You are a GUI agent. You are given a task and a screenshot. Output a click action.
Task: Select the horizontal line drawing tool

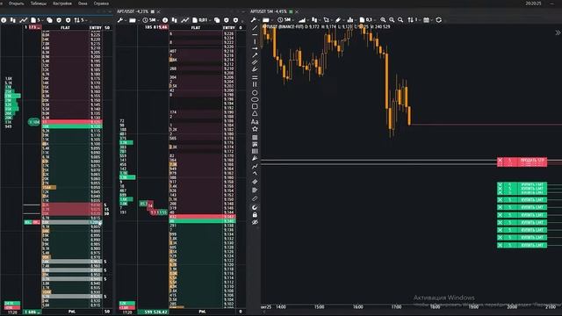click(255, 34)
